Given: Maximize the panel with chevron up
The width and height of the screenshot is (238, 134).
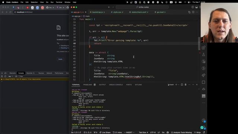Looking at the screenshot, I should click(x=193, y=84).
